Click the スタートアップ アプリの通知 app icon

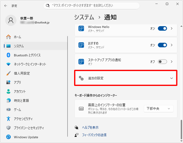pos(81,62)
